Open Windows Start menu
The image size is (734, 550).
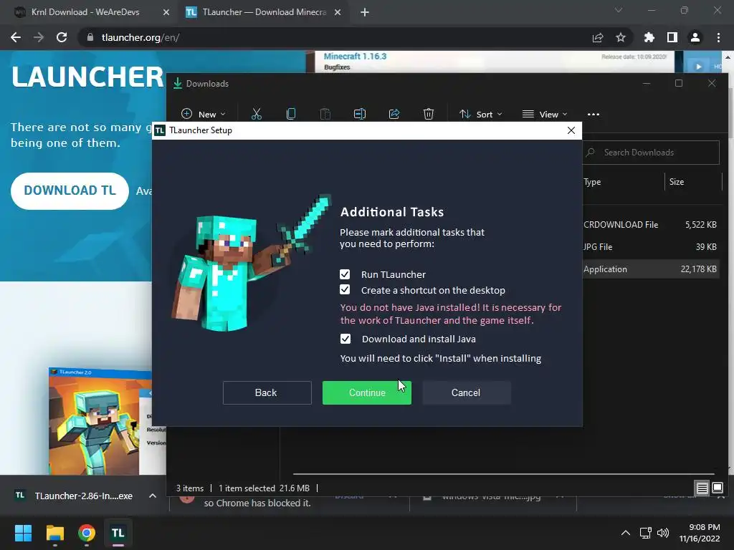(23, 533)
